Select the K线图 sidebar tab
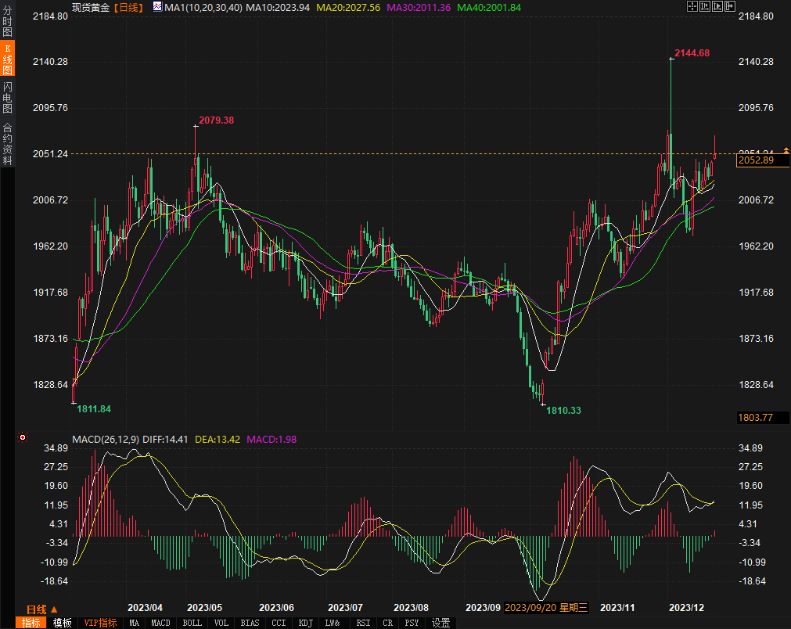791x629 pixels. (x=7, y=59)
